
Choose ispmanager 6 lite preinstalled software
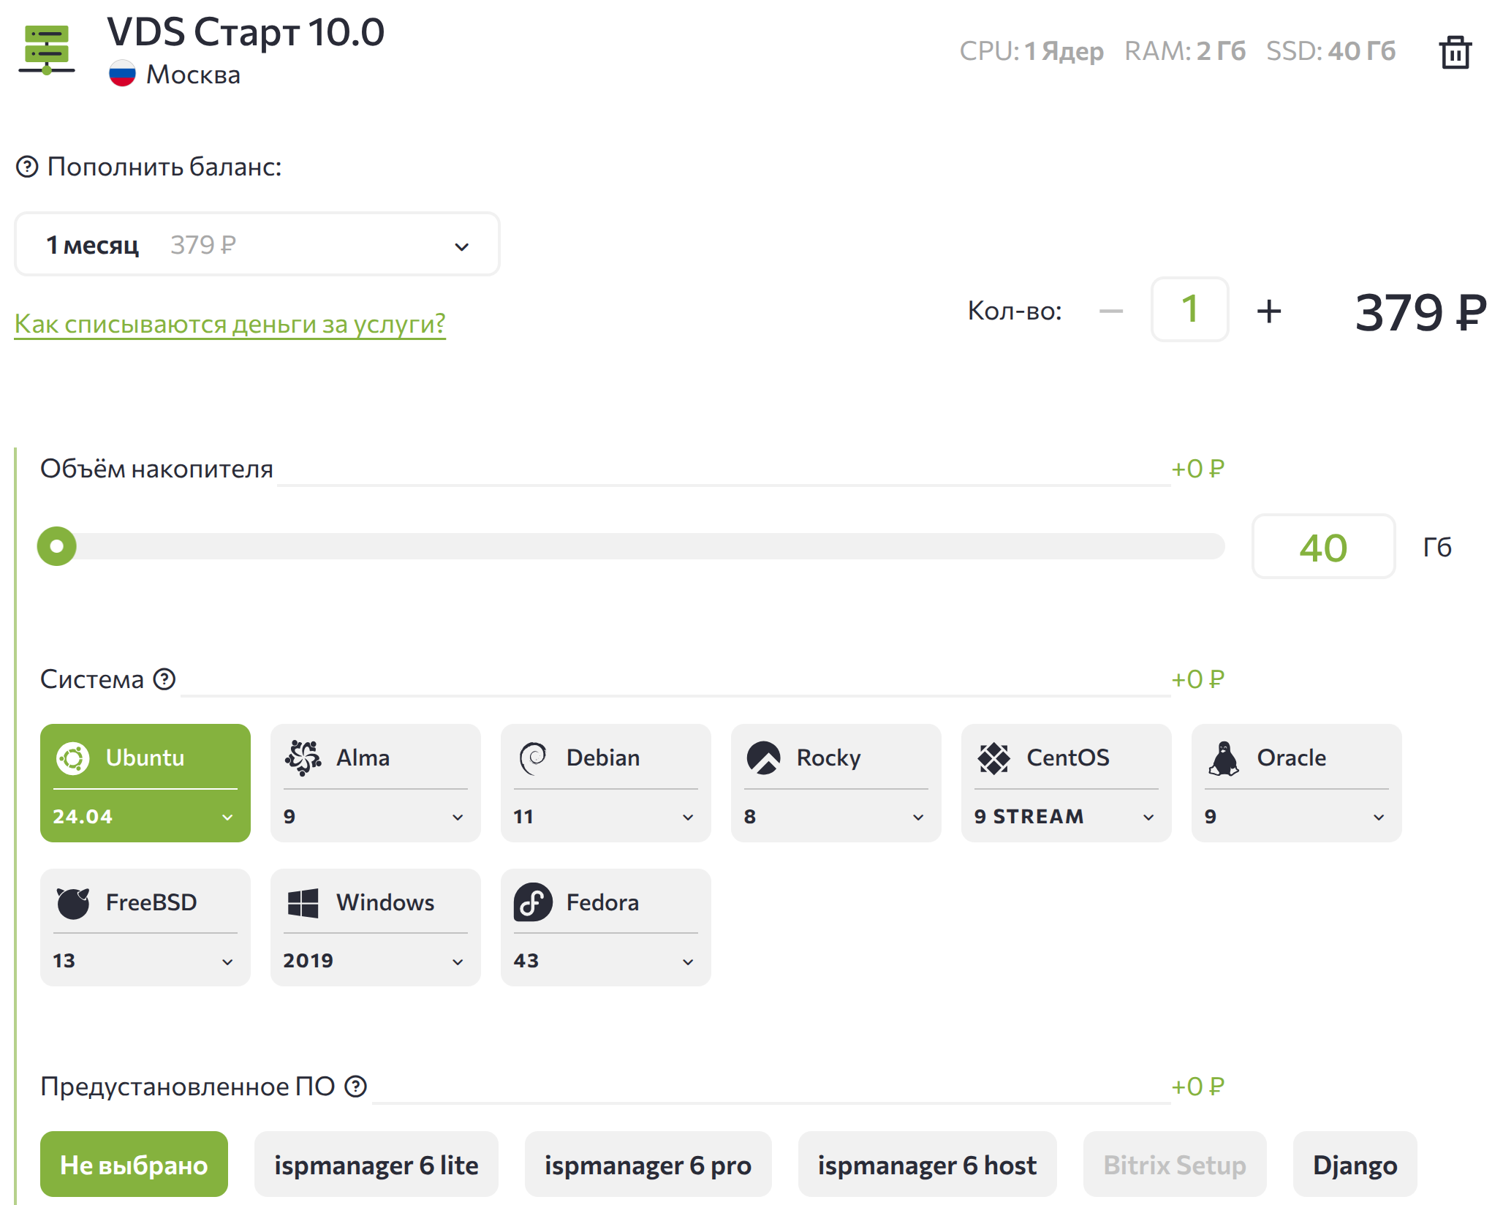pos(376,1165)
